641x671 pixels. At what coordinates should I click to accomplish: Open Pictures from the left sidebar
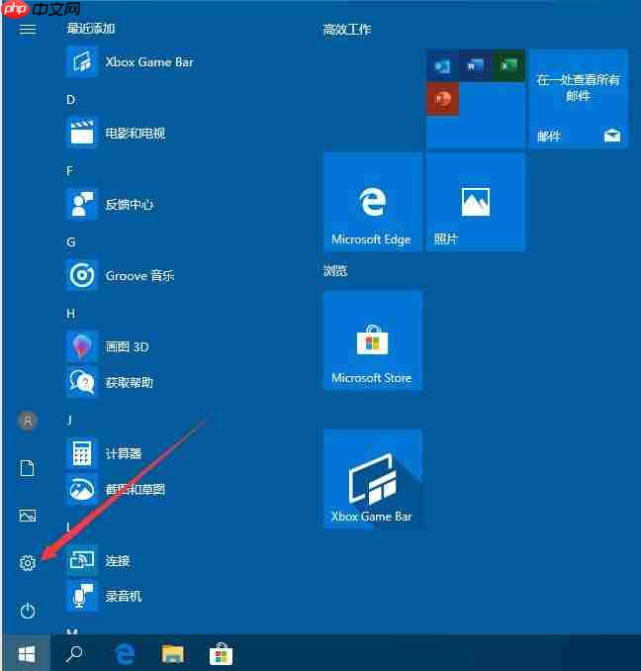[x=28, y=516]
